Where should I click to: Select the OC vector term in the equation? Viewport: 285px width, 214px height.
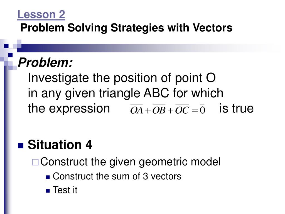pos(182,110)
